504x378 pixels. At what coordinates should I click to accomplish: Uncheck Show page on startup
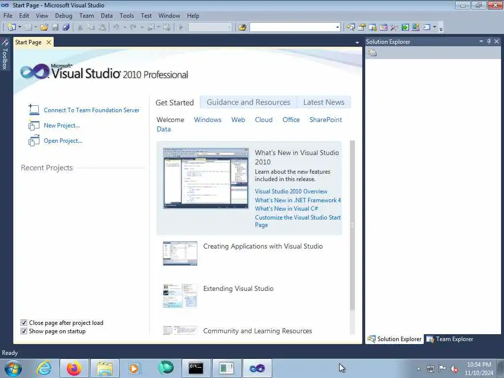click(24, 331)
